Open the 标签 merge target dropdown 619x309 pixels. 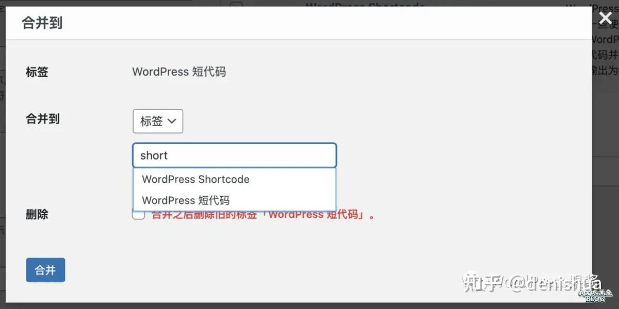click(x=158, y=121)
